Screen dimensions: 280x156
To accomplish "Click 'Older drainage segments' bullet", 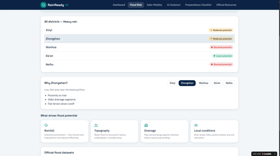I will coord(61,99).
